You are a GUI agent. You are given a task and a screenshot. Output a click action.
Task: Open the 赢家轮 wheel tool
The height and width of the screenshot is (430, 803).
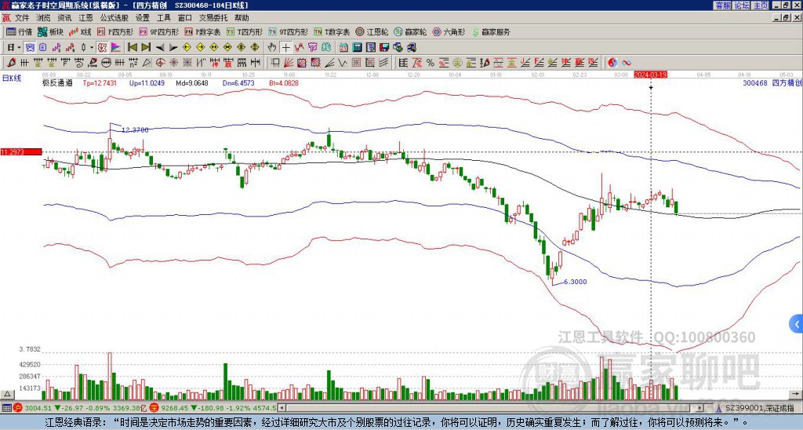click(410, 31)
